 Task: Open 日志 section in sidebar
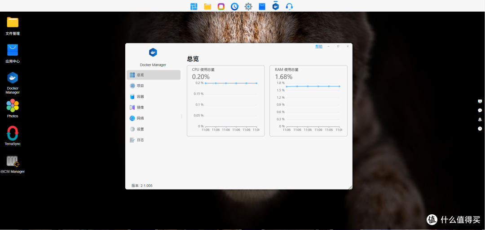154,140
